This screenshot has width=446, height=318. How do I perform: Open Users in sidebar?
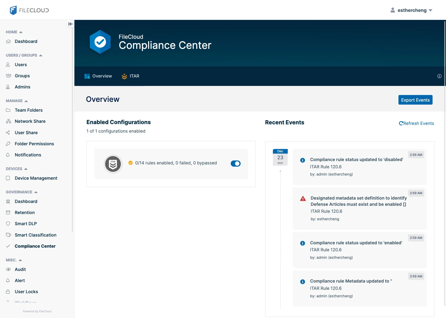tap(21, 65)
